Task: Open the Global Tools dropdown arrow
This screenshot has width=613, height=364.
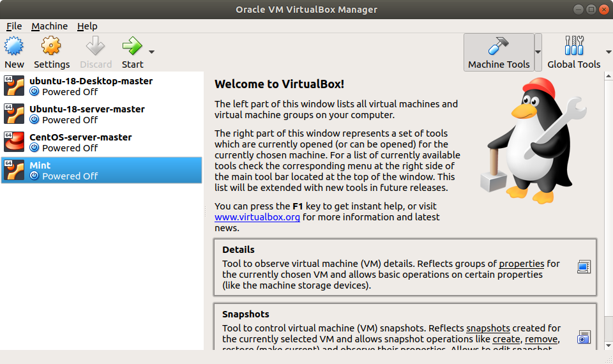Action: pyautogui.click(x=609, y=52)
